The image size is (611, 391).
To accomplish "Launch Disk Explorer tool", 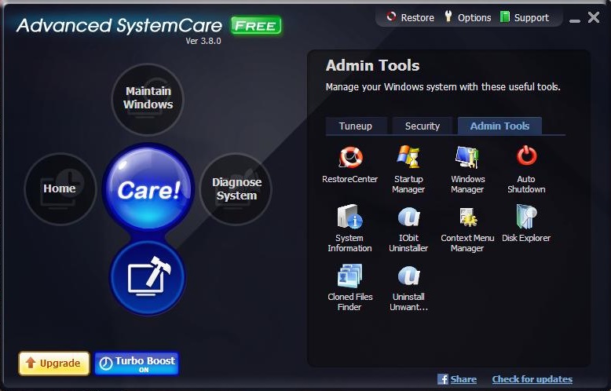I will [526, 219].
